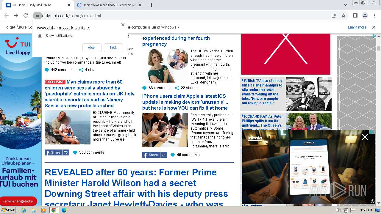Launch Microsoft Edge from taskbar
The height and width of the screenshot is (214, 381).
(64, 210)
